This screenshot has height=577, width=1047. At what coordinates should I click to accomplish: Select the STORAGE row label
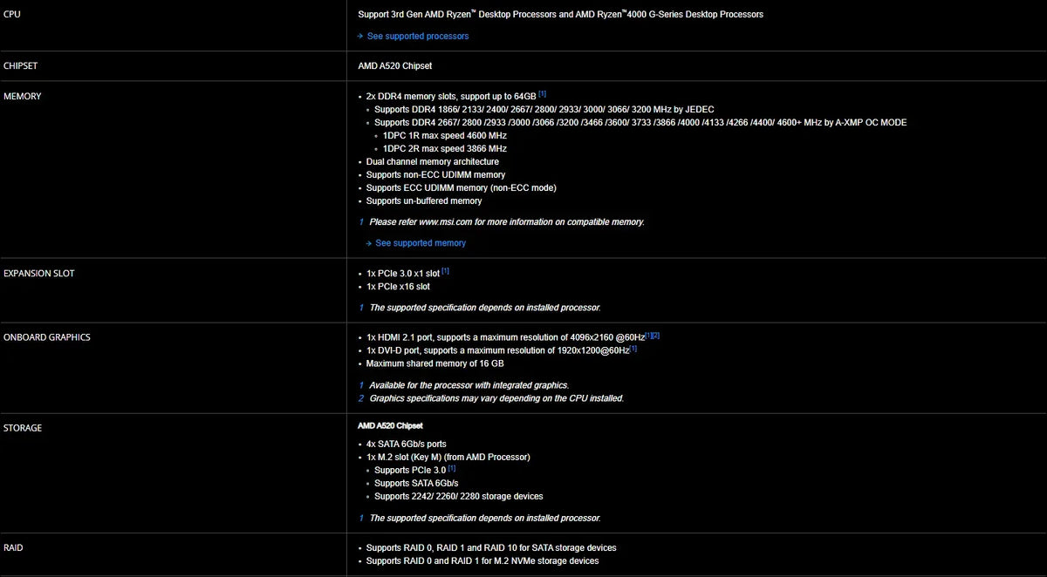pyautogui.click(x=23, y=428)
